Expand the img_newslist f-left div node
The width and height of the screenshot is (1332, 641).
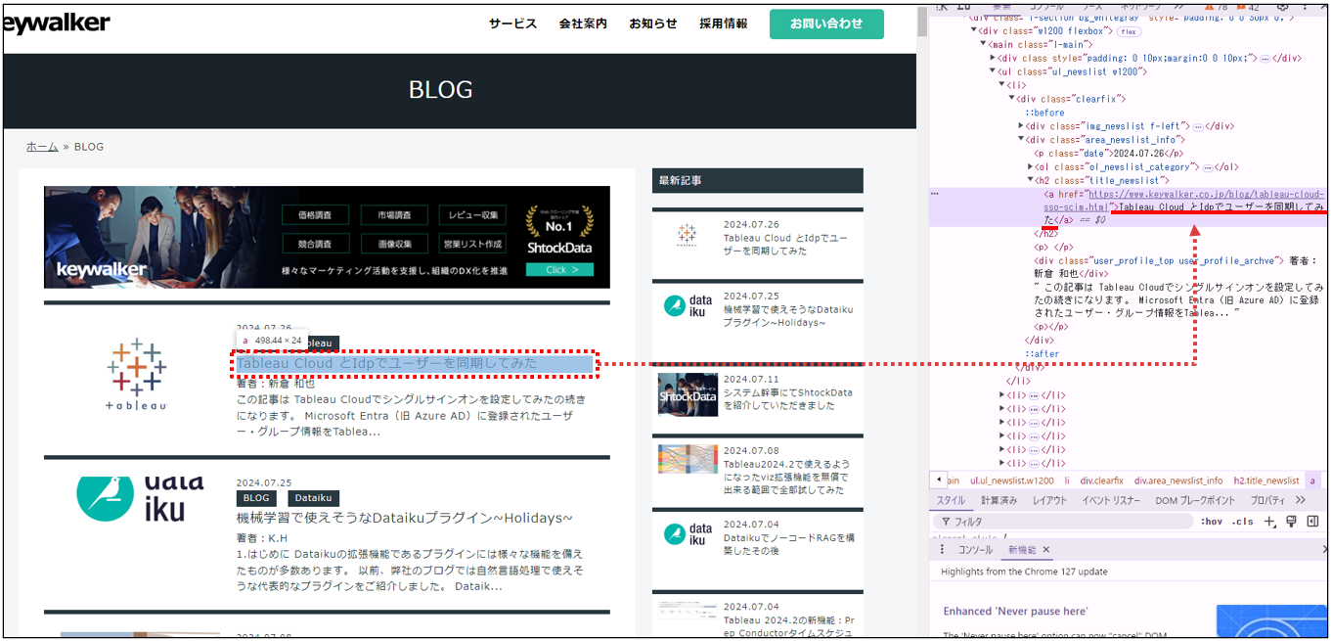[1021, 126]
